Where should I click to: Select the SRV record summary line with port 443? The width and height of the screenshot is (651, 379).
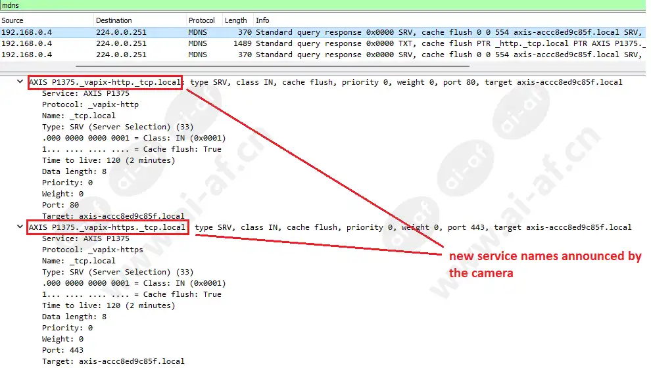tap(330, 227)
